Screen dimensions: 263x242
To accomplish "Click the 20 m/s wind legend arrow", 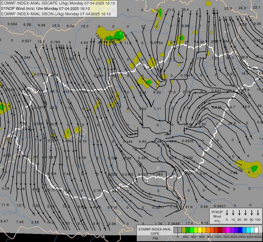I will click(239, 213).
